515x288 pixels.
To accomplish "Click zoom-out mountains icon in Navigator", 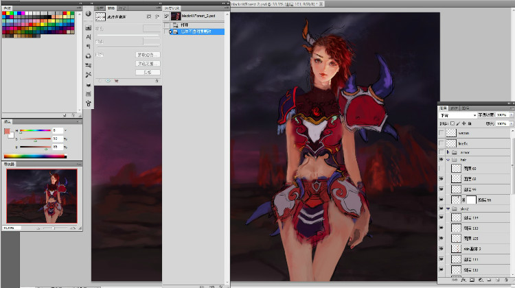I will [38, 228].
